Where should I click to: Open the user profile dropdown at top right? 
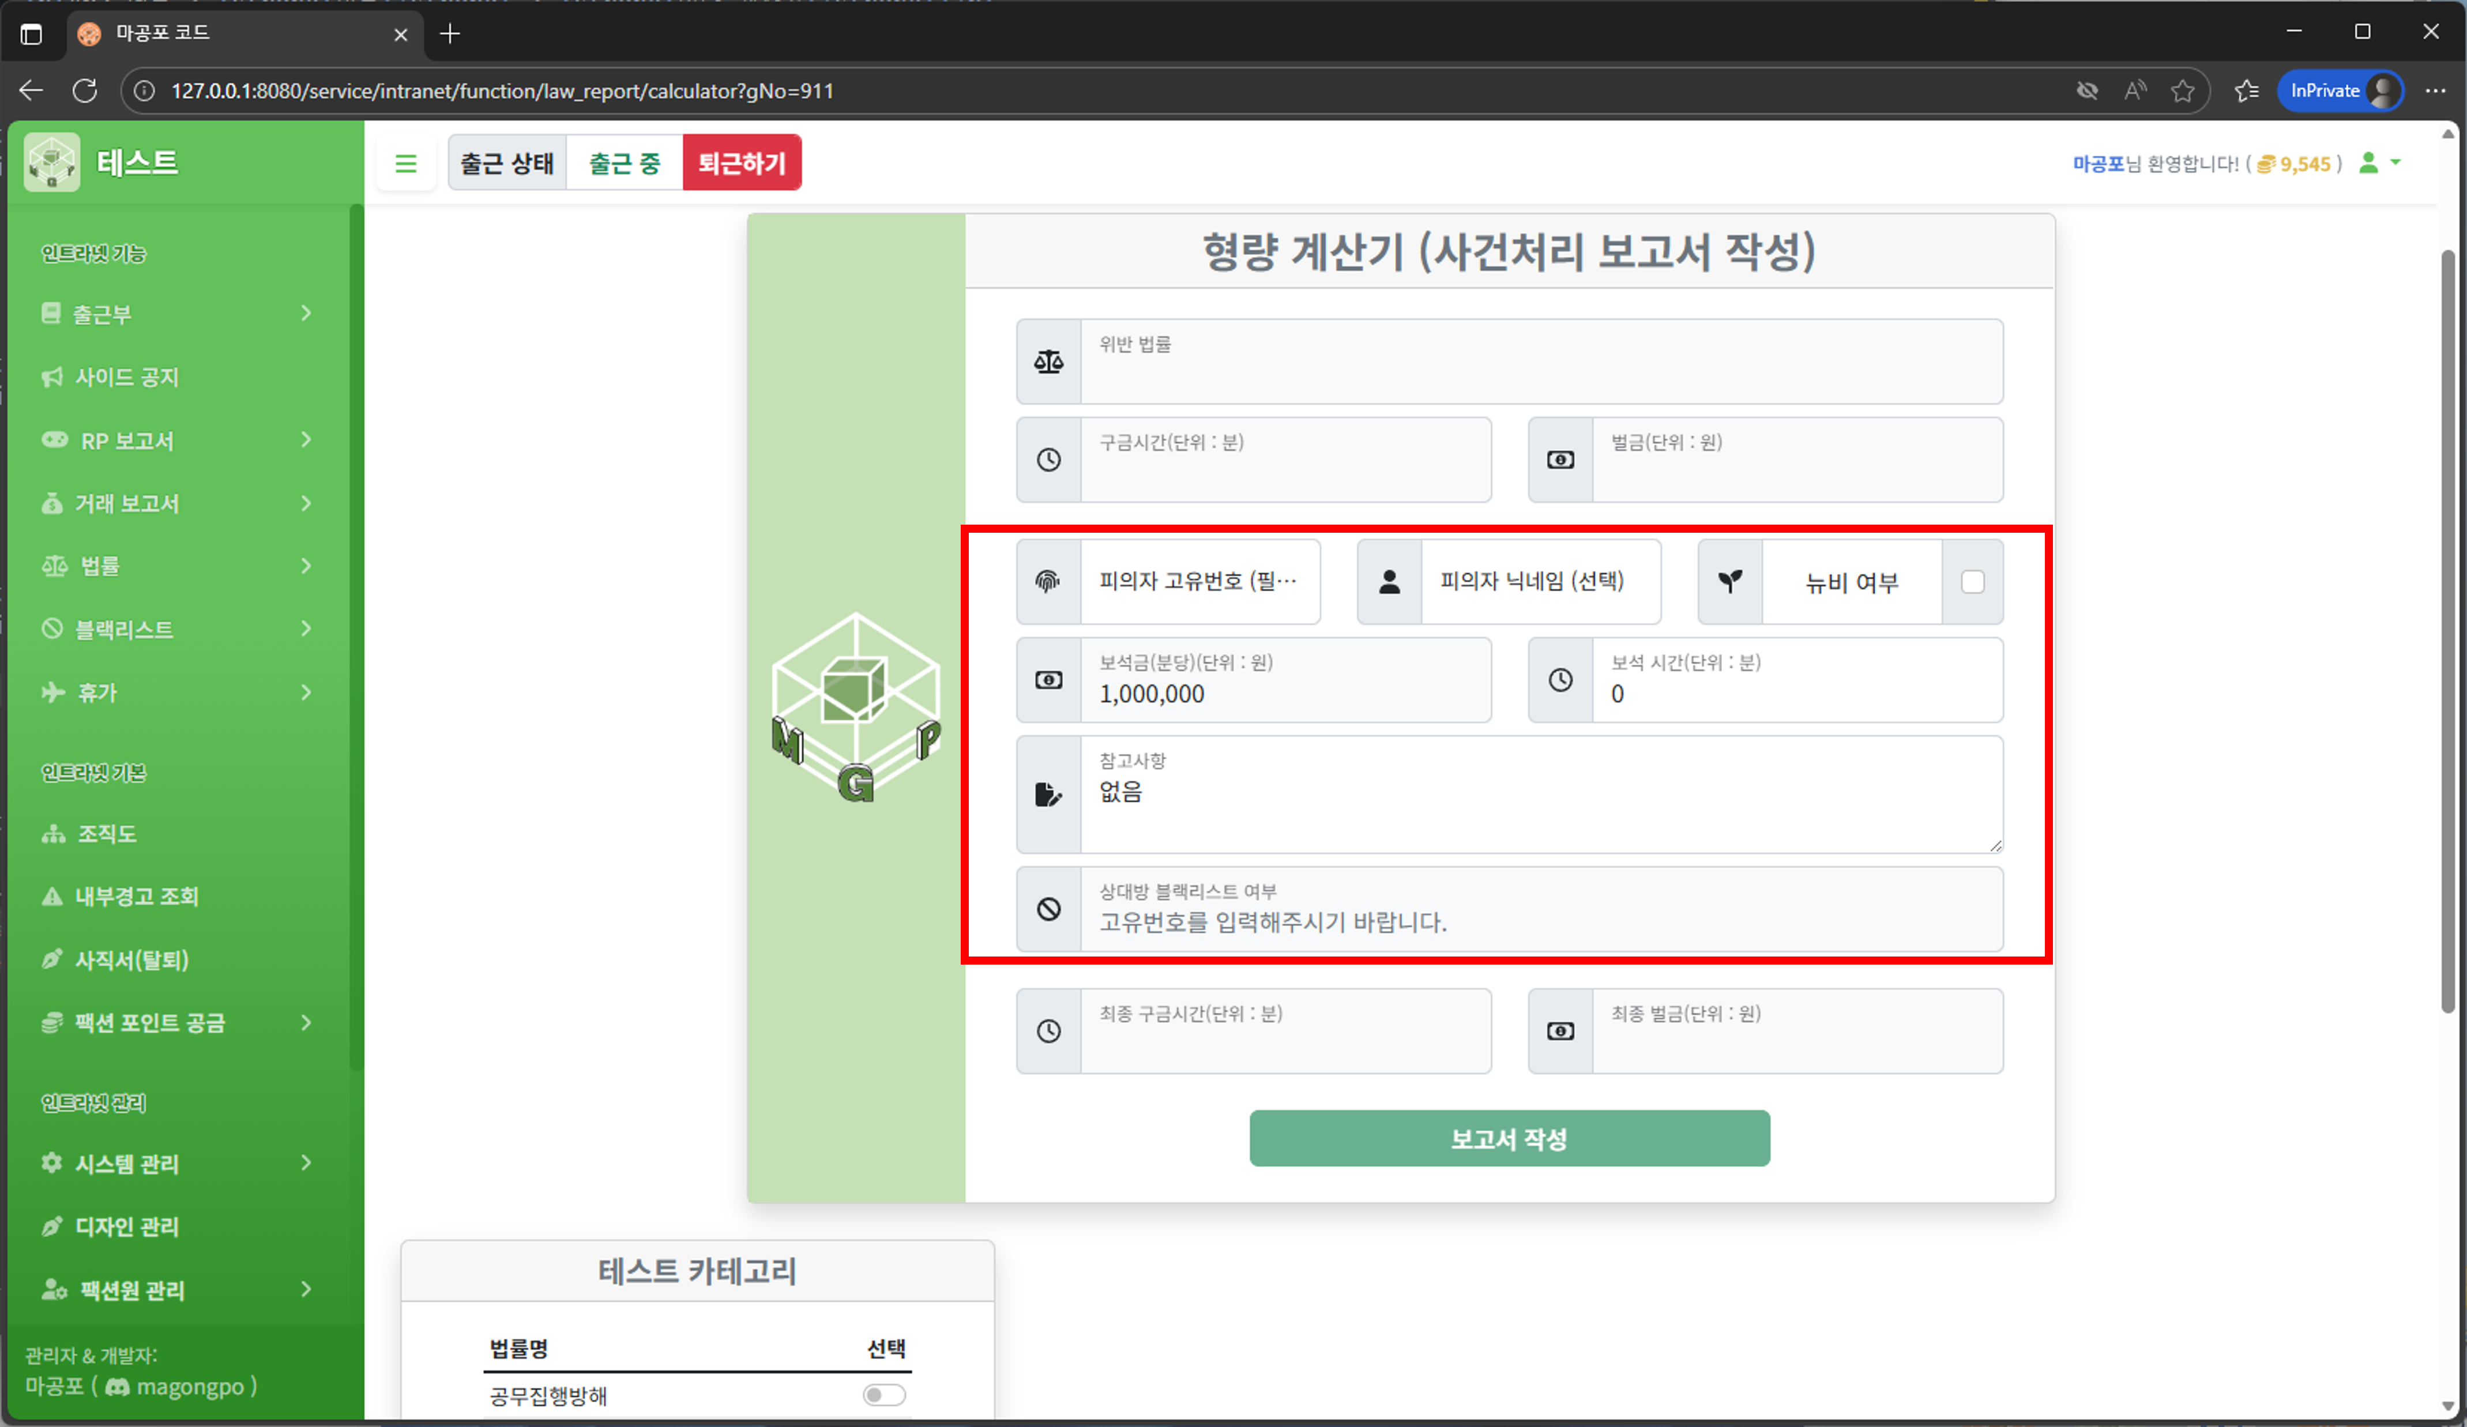click(x=2381, y=163)
